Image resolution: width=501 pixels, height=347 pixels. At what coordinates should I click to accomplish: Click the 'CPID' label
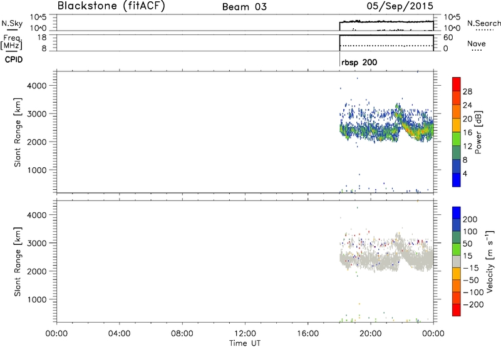pyautogui.click(x=14, y=60)
